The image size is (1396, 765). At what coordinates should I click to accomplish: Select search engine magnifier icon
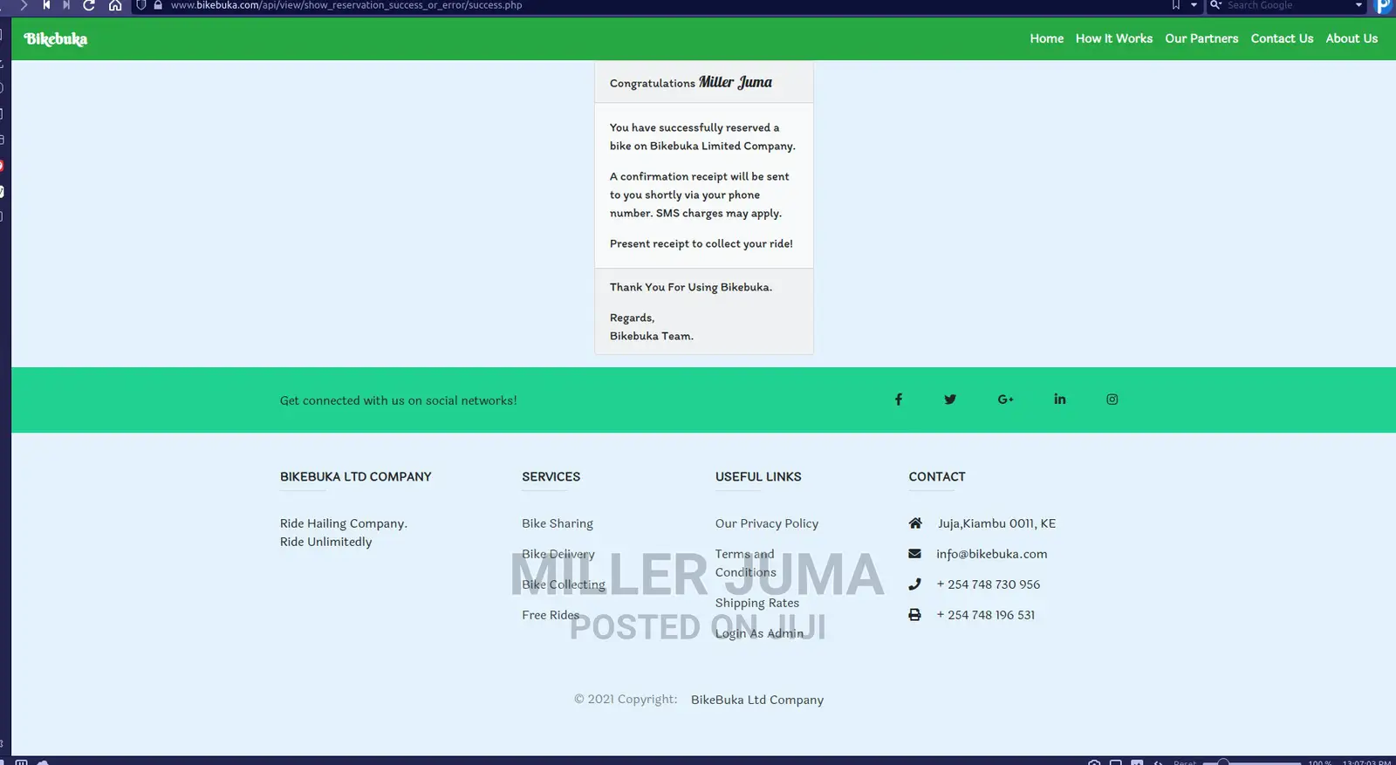coord(1215,5)
